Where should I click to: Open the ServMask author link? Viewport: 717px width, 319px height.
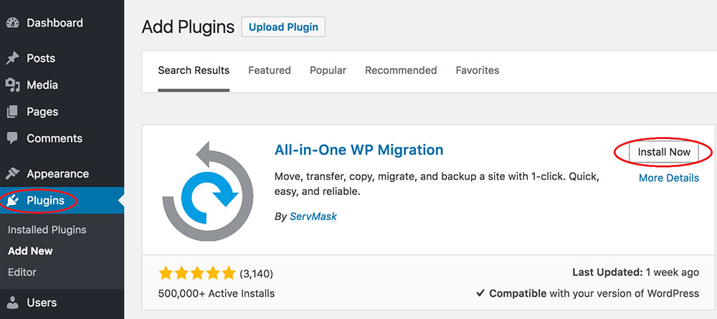[x=313, y=216]
